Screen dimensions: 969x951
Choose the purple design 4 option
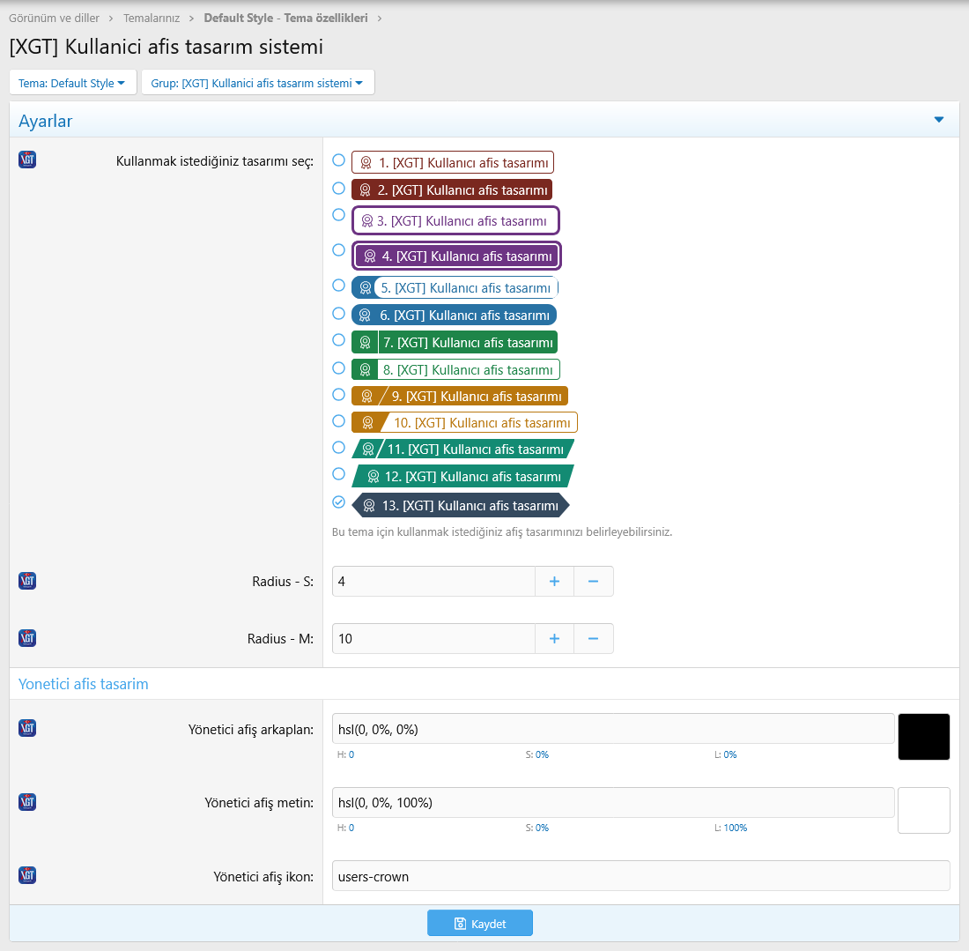[x=338, y=250]
